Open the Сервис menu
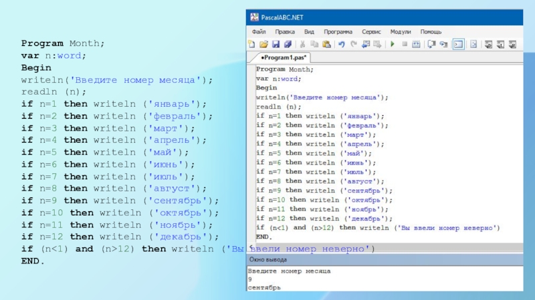The image size is (535, 300). tap(371, 31)
